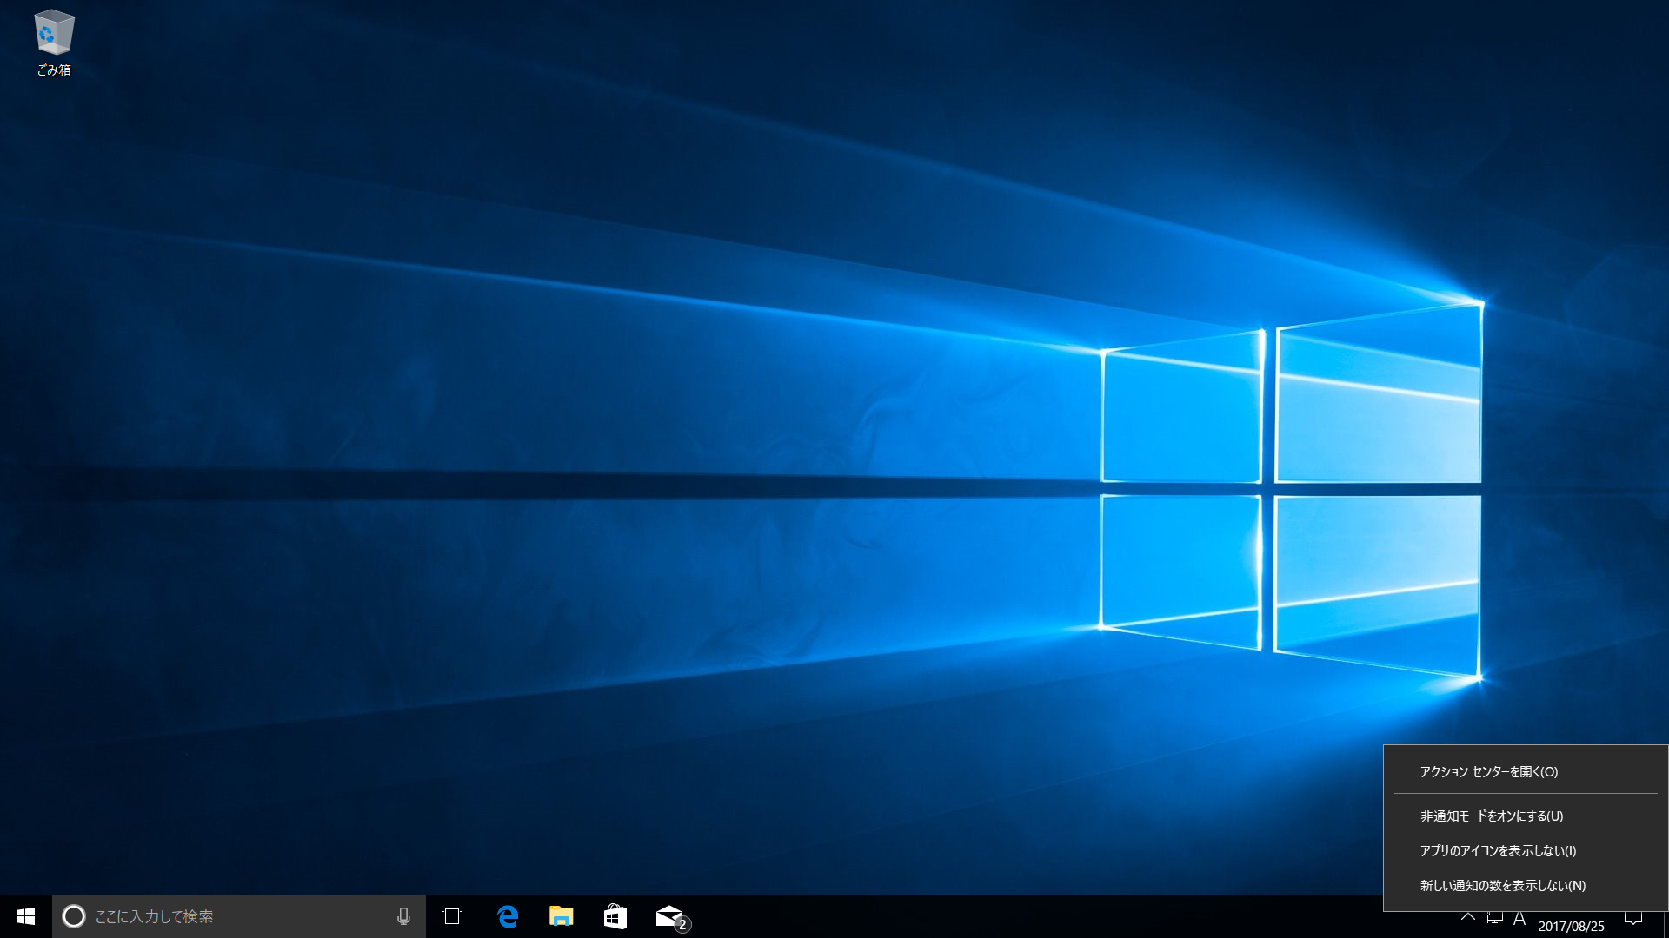This screenshot has width=1669, height=938.
Task: Open File Explorer from the taskbar
Action: pos(562,916)
